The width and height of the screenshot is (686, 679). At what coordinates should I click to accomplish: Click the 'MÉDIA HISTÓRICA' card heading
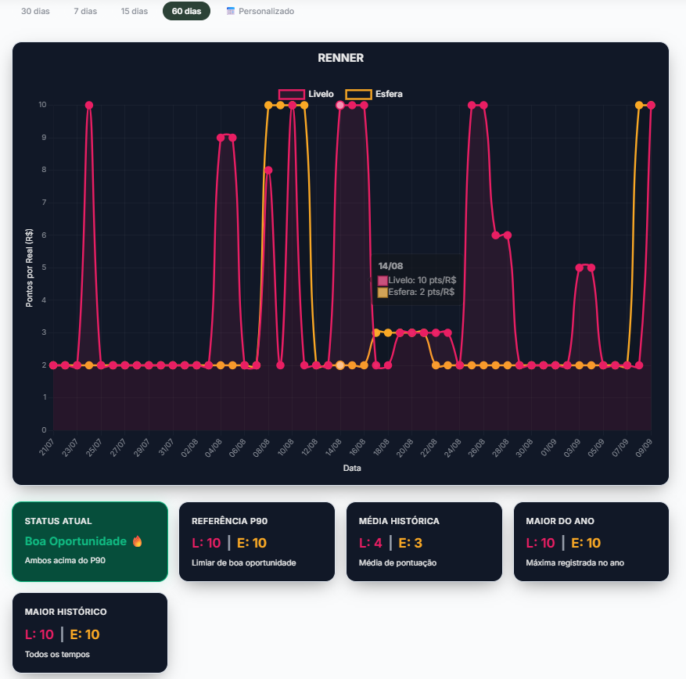pos(399,521)
